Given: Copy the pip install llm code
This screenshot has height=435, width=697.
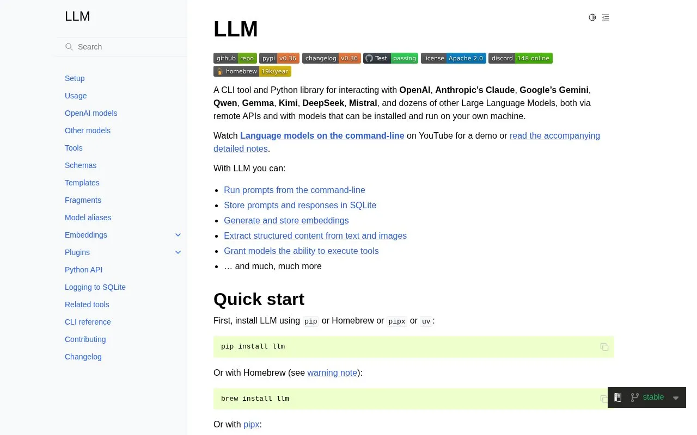Looking at the screenshot, I should pos(604,347).
